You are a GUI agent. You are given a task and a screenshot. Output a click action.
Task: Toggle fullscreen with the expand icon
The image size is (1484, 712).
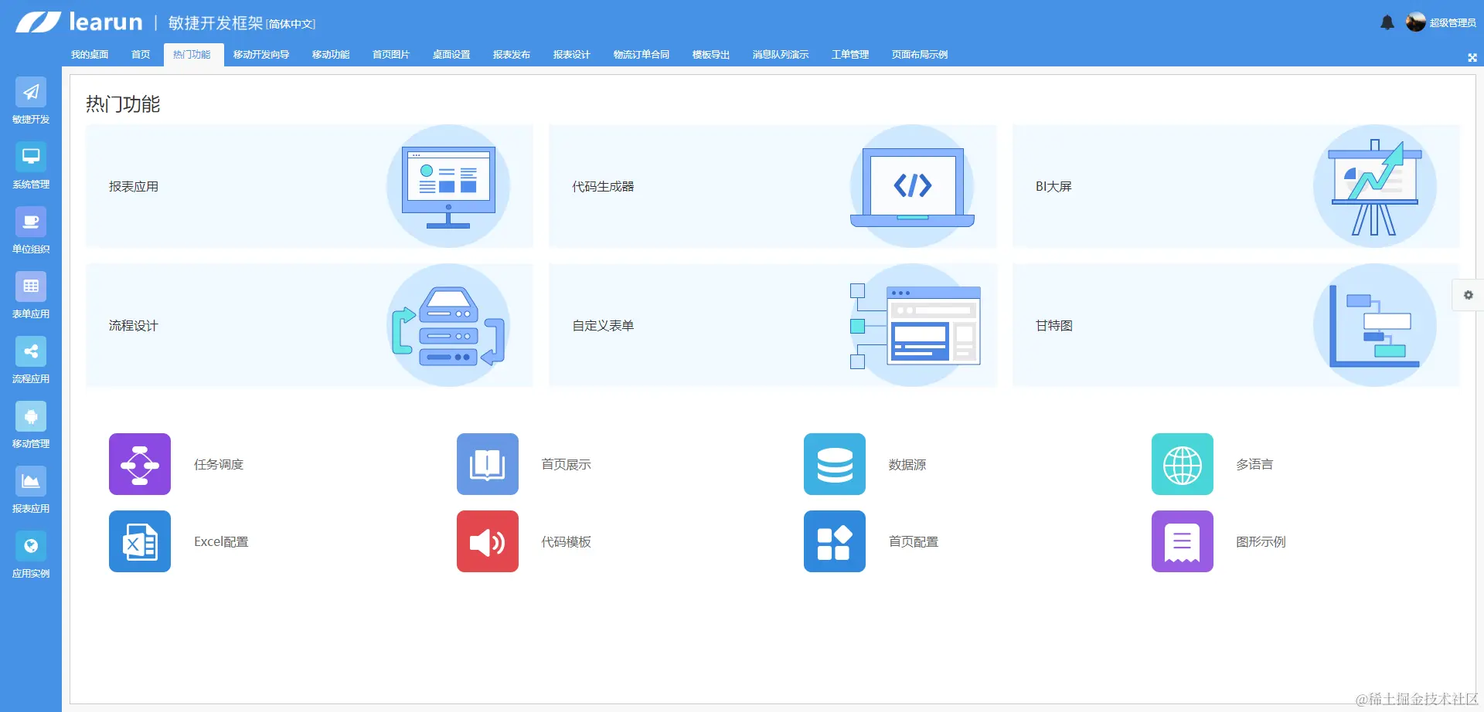point(1472,57)
